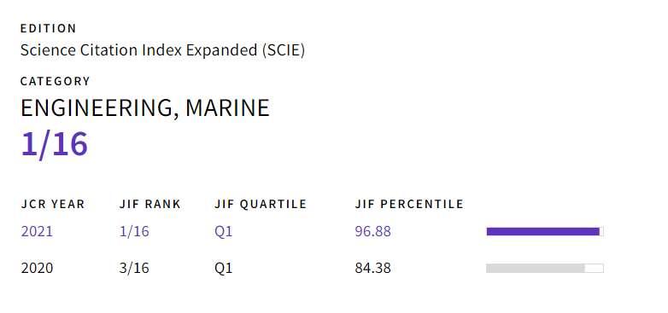Click the gray 2020 percentile bar

536,269
